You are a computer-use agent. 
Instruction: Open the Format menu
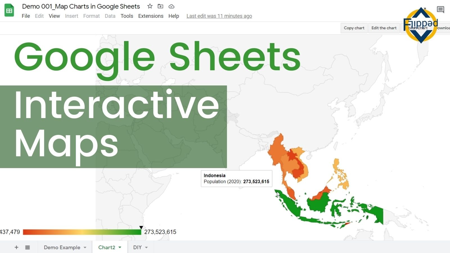click(x=91, y=16)
